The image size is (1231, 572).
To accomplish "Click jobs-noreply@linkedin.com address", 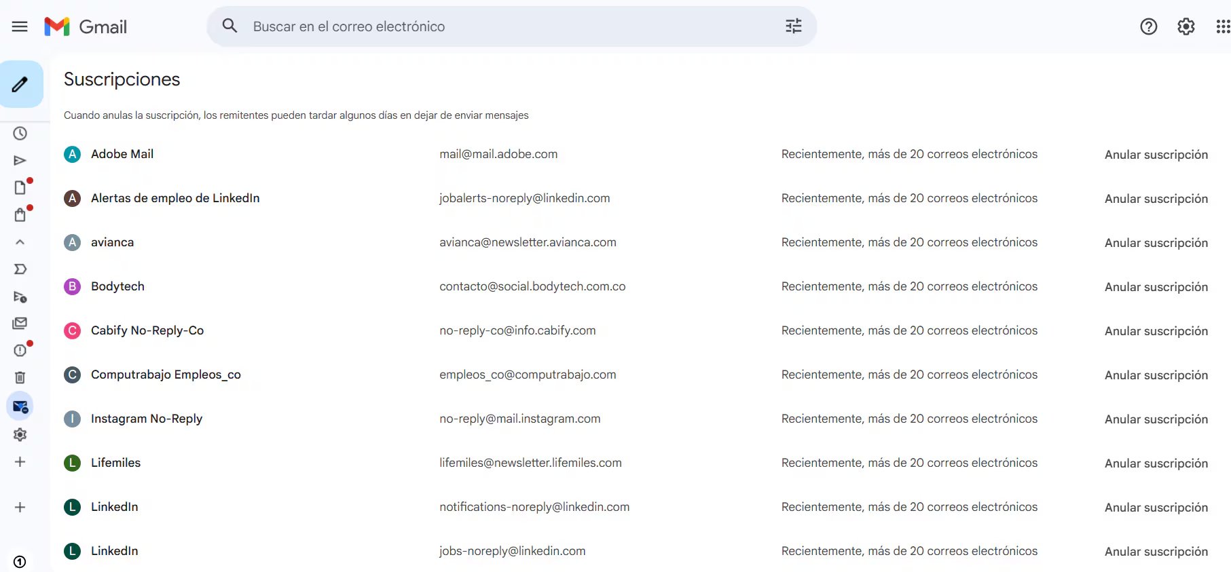I will (x=512, y=551).
